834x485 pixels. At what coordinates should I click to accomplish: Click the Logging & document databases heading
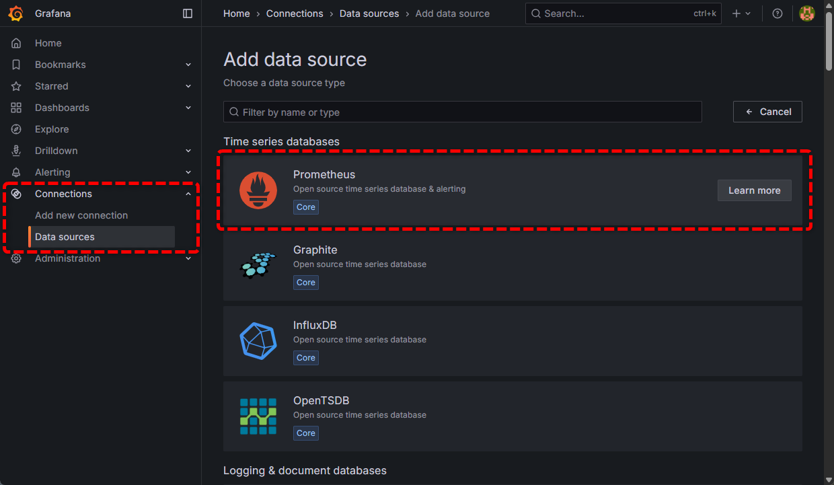pos(305,470)
